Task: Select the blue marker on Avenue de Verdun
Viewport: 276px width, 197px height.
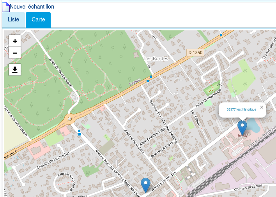Action: pos(146,184)
